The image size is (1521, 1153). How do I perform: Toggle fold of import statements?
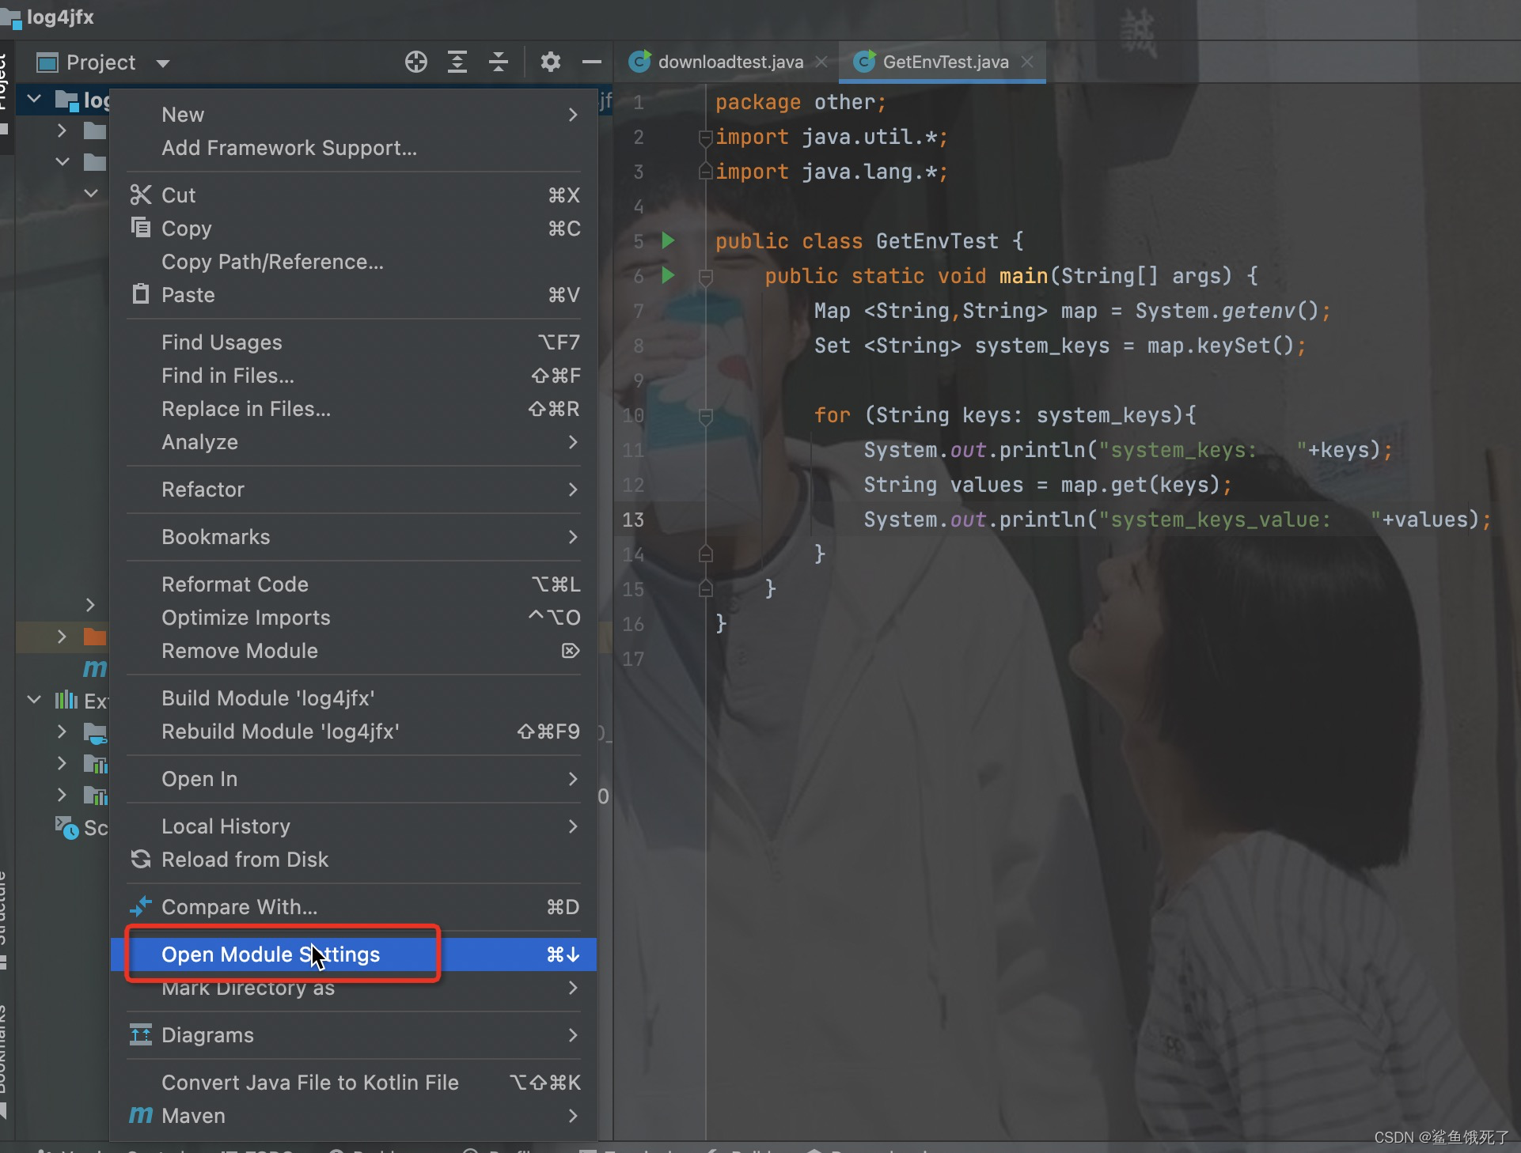[706, 138]
